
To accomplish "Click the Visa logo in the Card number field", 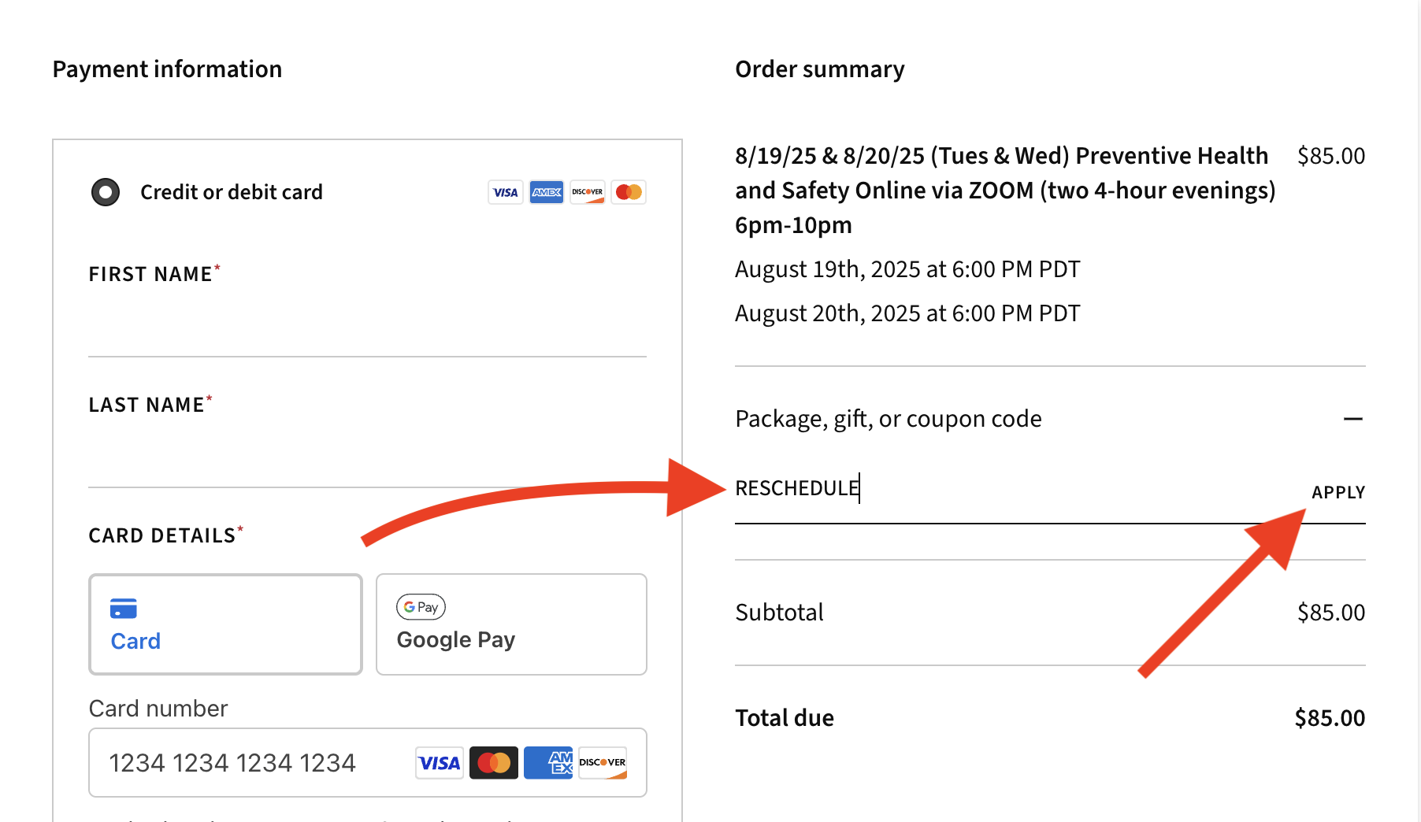I will point(440,763).
